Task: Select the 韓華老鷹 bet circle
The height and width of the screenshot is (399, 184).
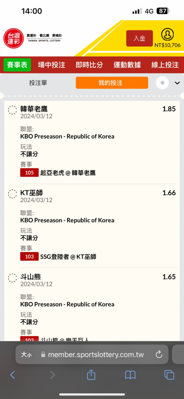Action: coord(12,110)
